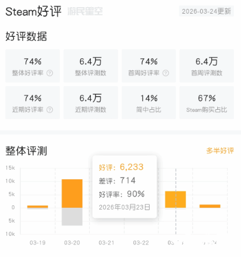Click the 2026-03-24更新 date badge

click(x=207, y=11)
